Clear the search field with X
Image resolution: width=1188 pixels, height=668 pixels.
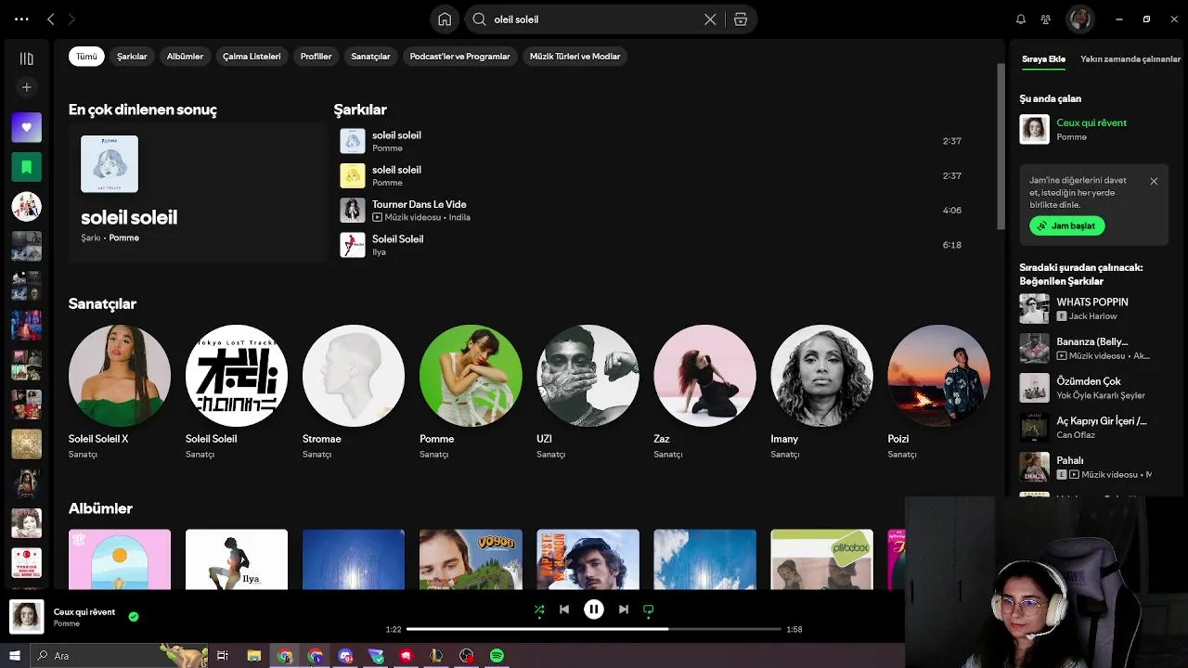[x=710, y=19]
